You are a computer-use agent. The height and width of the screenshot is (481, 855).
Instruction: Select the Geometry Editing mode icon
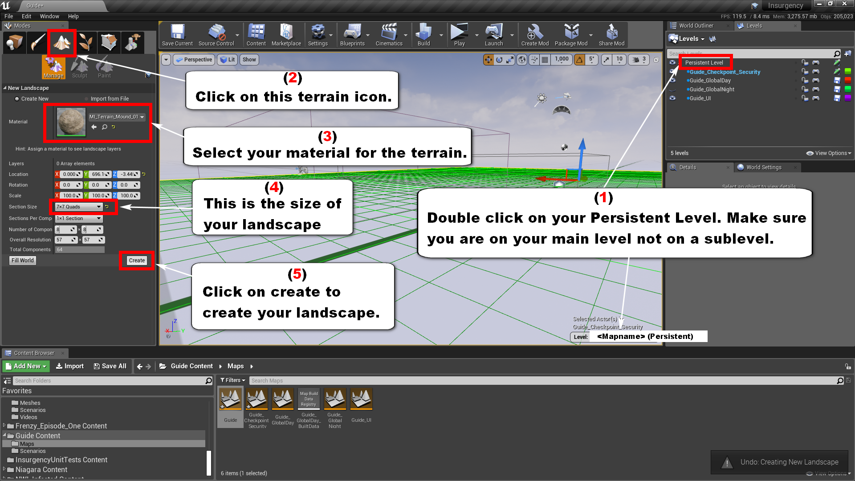[x=109, y=43]
